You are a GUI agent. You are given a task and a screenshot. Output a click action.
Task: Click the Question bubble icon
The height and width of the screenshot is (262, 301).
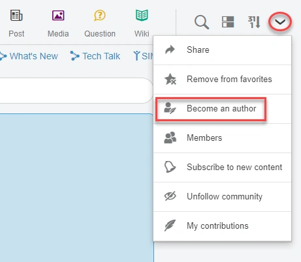[100, 16]
